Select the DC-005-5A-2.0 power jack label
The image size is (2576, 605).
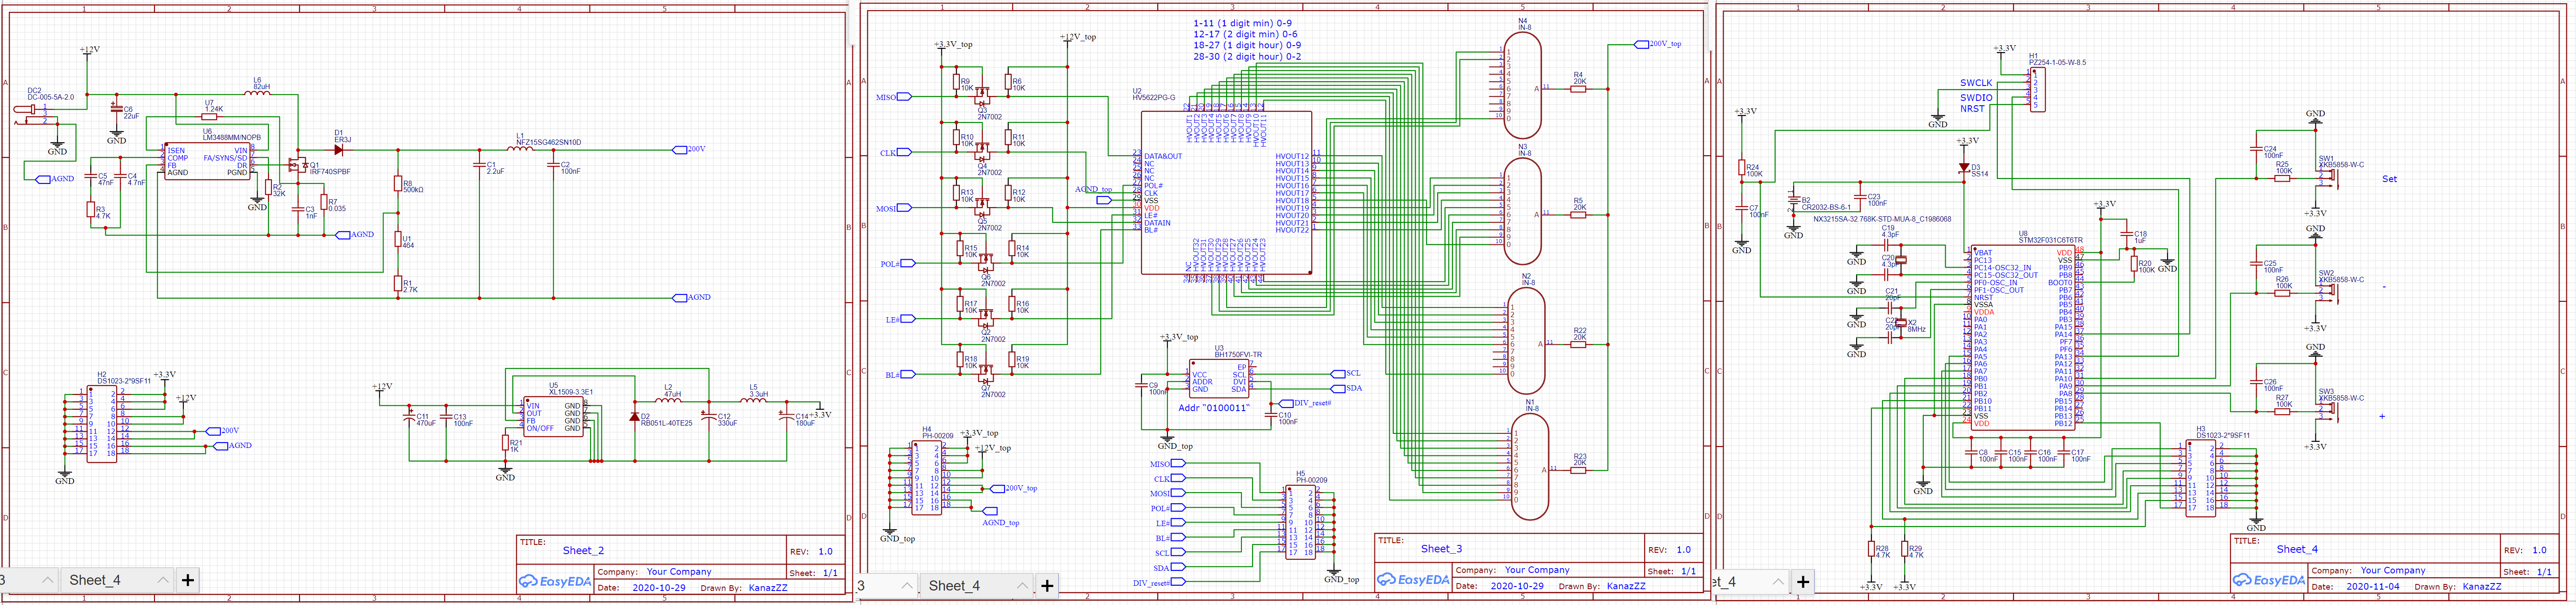51,97
